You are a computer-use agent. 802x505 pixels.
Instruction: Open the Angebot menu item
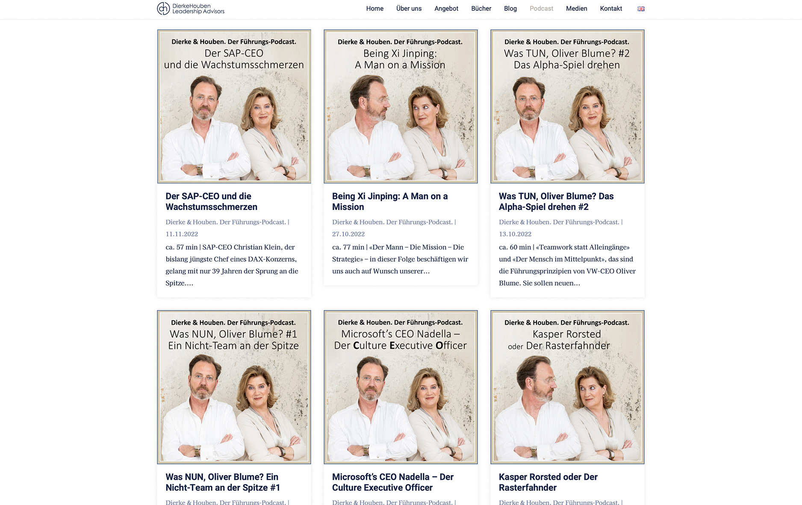coord(446,9)
